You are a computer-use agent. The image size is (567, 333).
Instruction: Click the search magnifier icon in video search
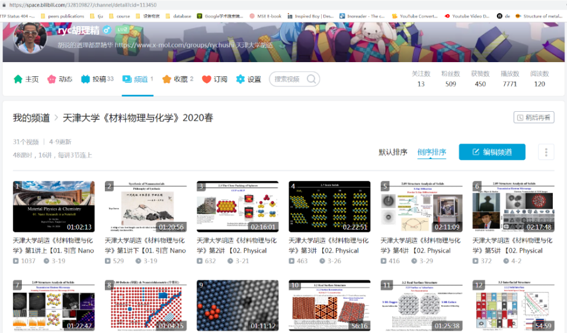pos(312,79)
